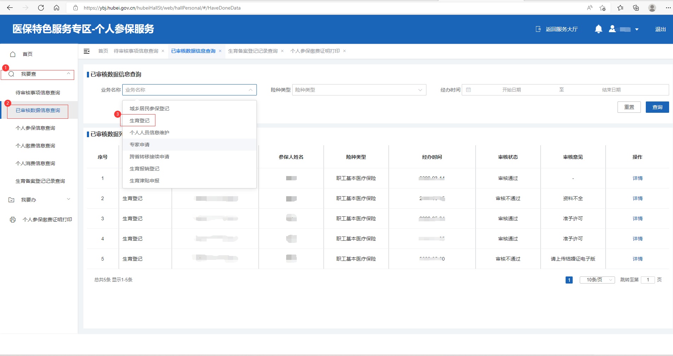Click the home icon in the sidebar
The width and height of the screenshot is (673, 356).
tap(13, 54)
